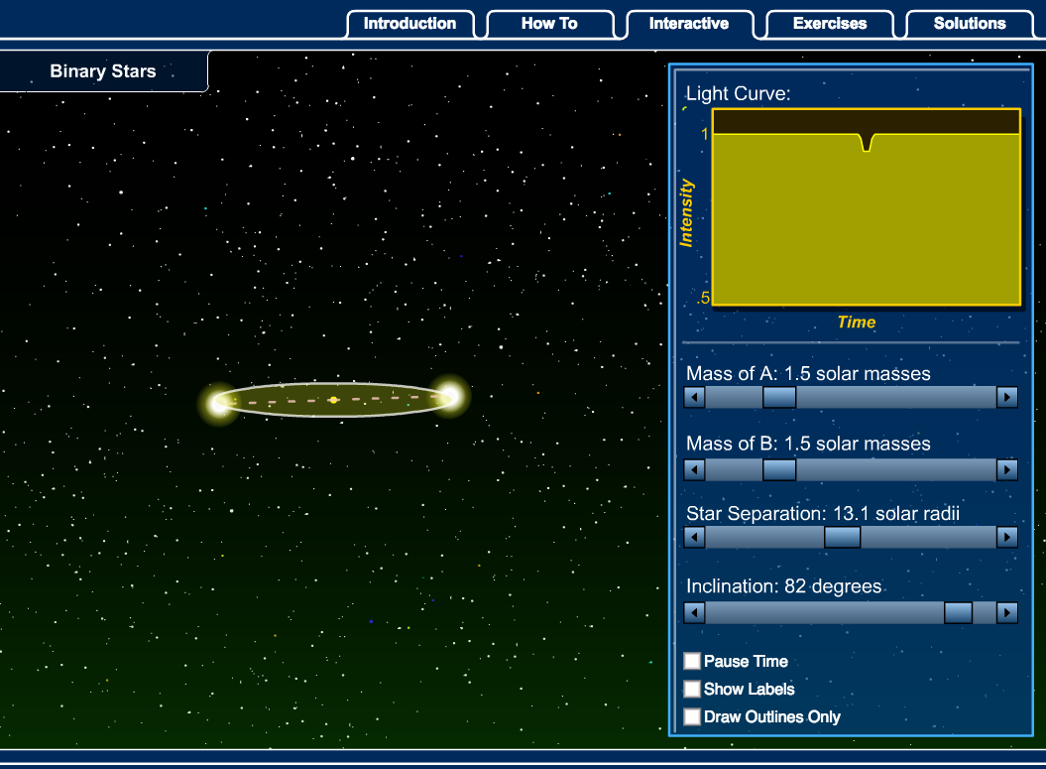
Task: Click the left arrow on Inclination slider
Action: click(x=694, y=612)
